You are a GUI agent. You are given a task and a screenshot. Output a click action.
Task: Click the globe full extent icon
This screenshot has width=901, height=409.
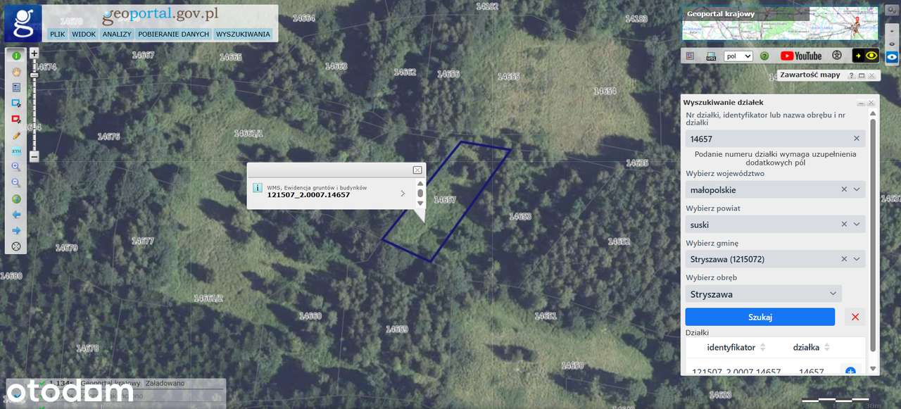[x=15, y=199]
